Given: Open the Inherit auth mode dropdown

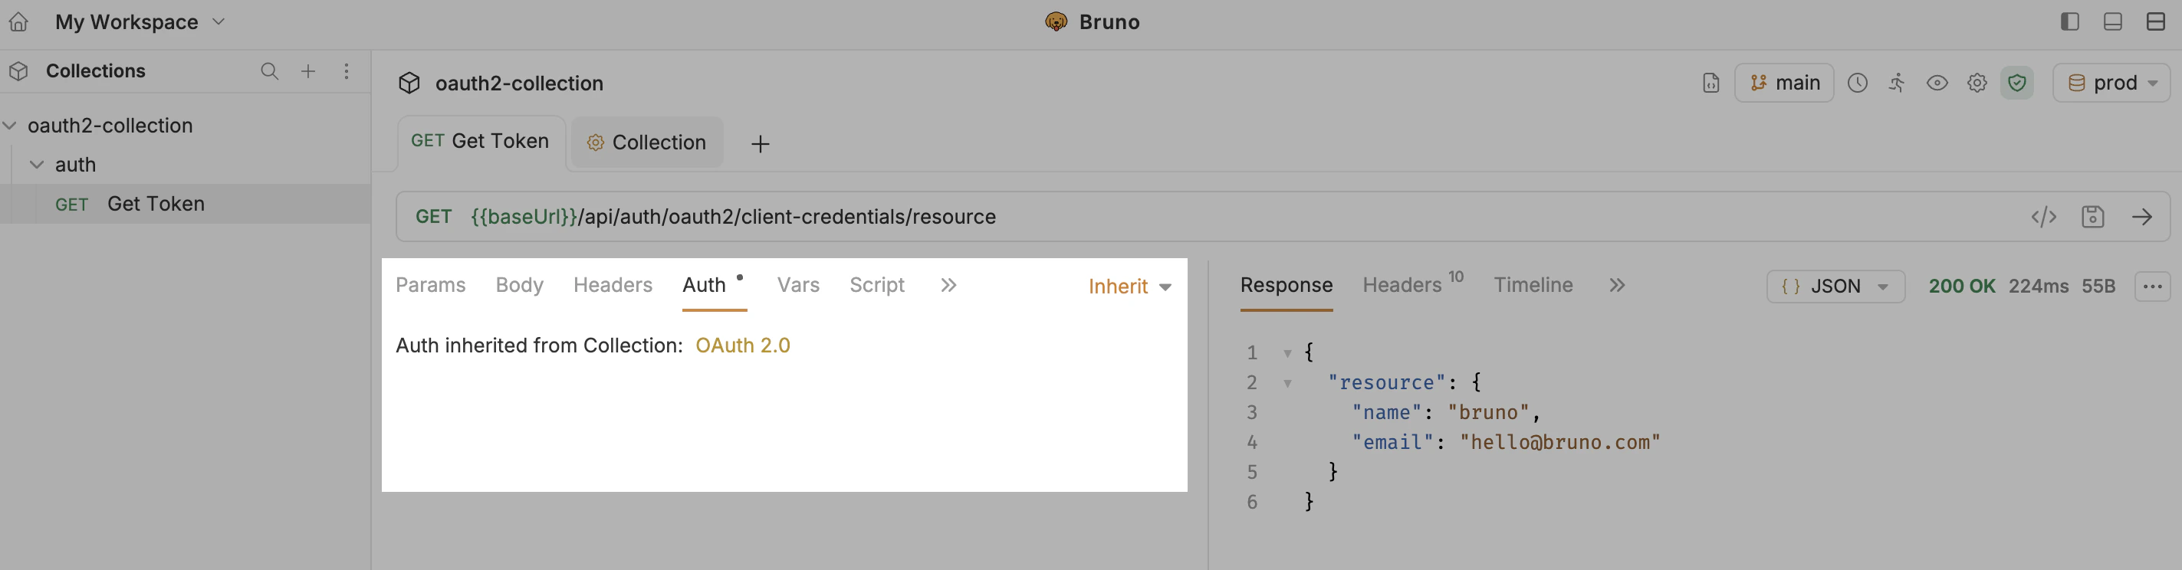Looking at the screenshot, I should point(1130,287).
